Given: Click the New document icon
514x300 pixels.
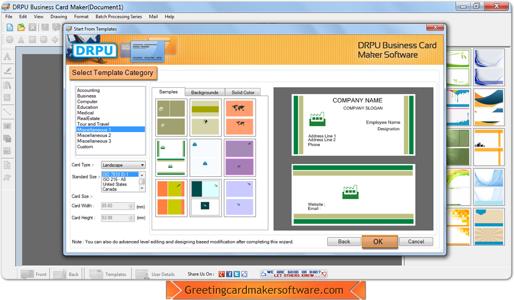Looking at the screenshot, I should [10, 27].
